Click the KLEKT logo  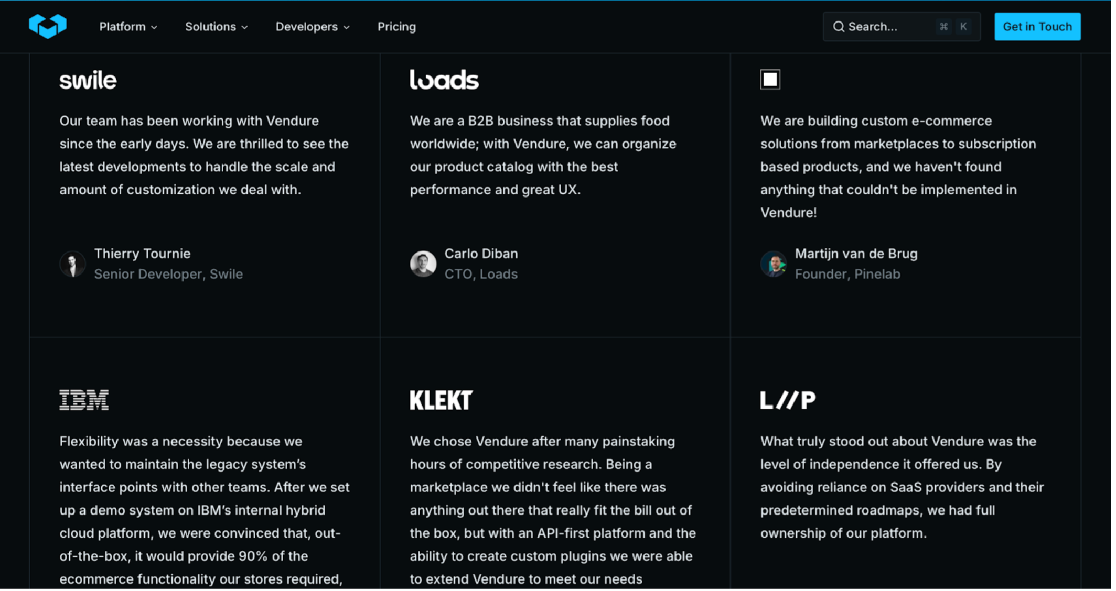point(441,400)
